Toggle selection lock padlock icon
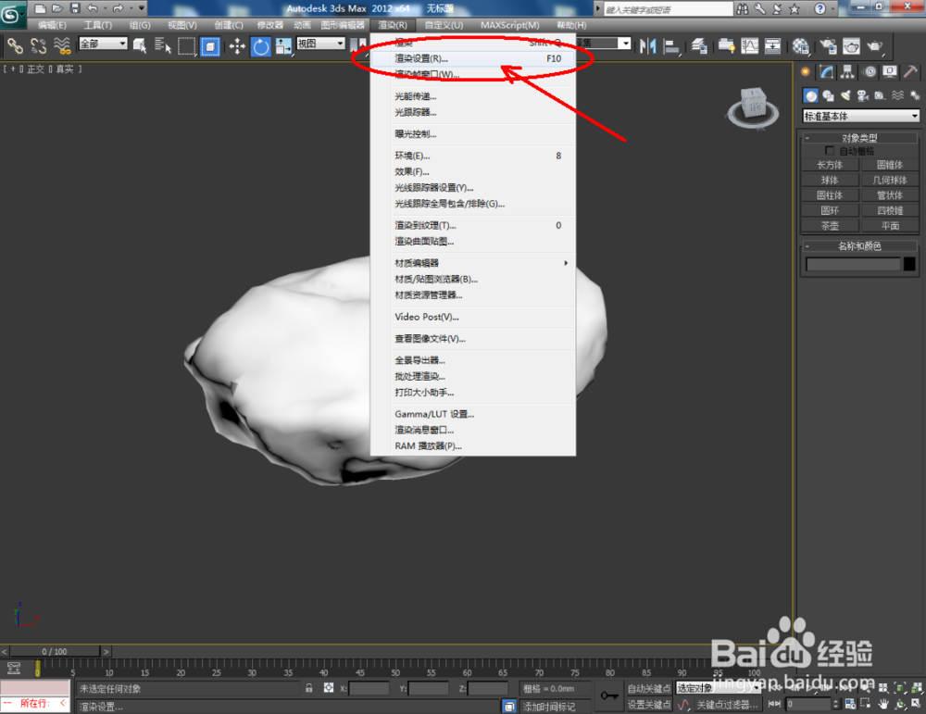The image size is (926, 714). (x=308, y=688)
